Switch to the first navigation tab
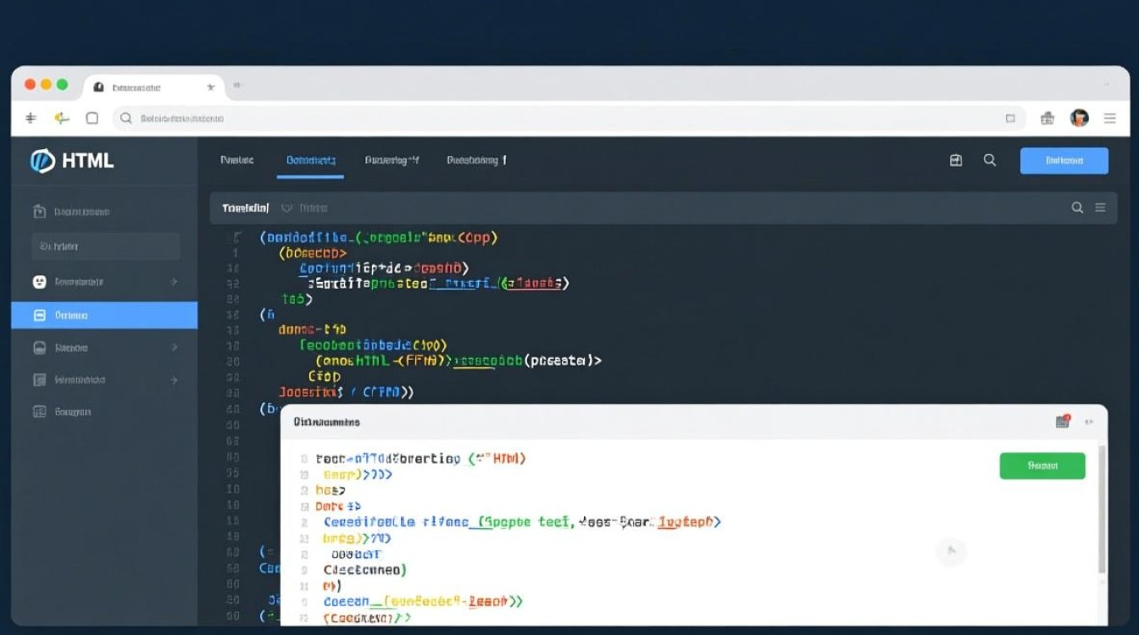 pyautogui.click(x=238, y=160)
